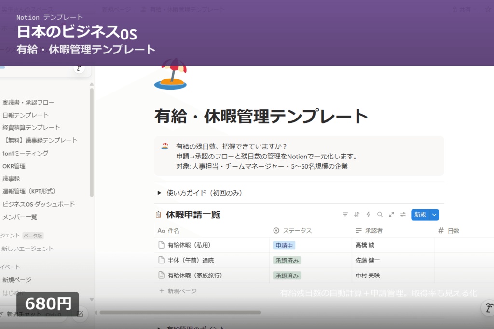
Task: Click the automations lightning bolt icon
Action: (x=368, y=214)
